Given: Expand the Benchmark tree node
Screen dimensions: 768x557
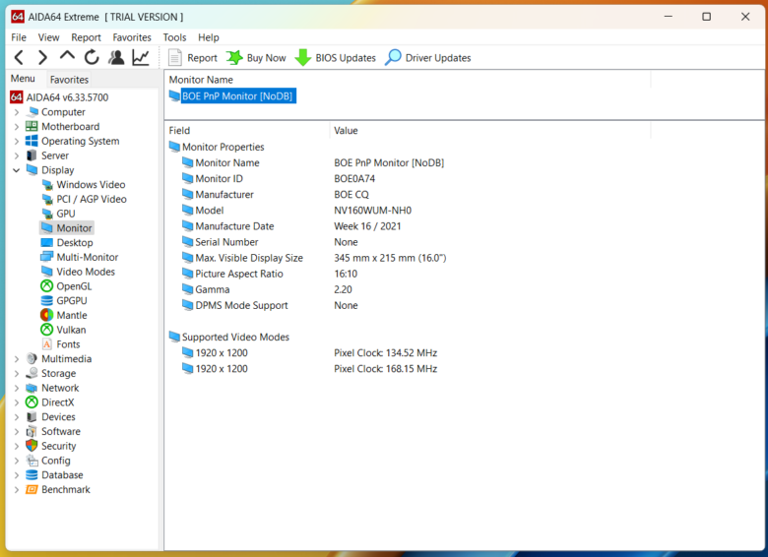Looking at the screenshot, I should coord(17,489).
